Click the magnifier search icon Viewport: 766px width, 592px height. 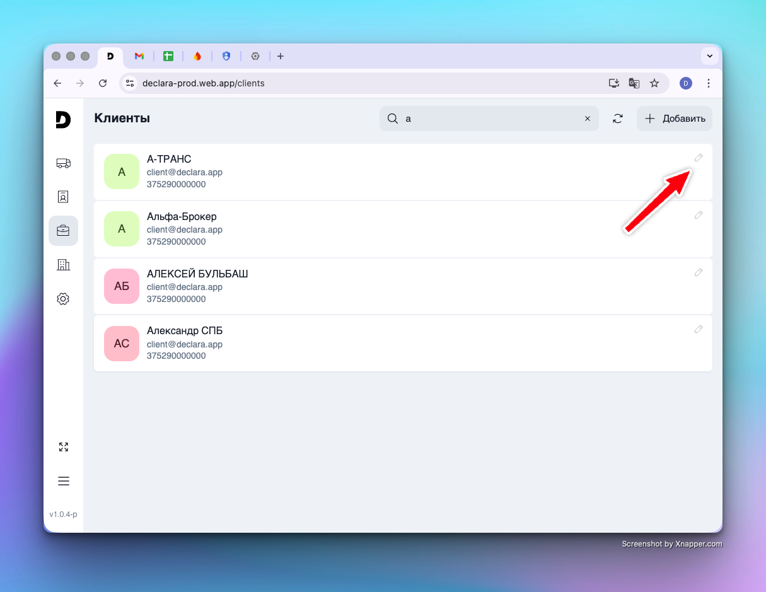click(392, 119)
